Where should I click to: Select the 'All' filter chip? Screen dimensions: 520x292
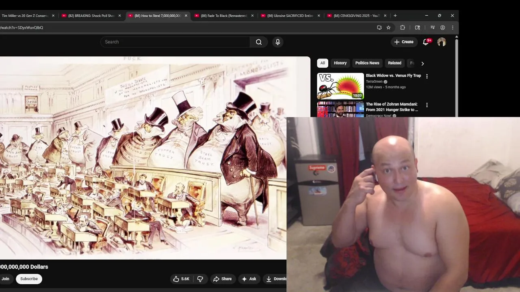pos(323,63)
